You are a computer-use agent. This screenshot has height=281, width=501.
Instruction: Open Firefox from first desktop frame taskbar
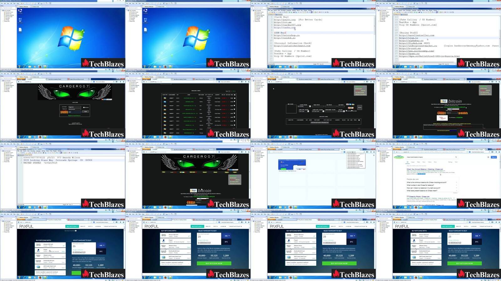40,67
